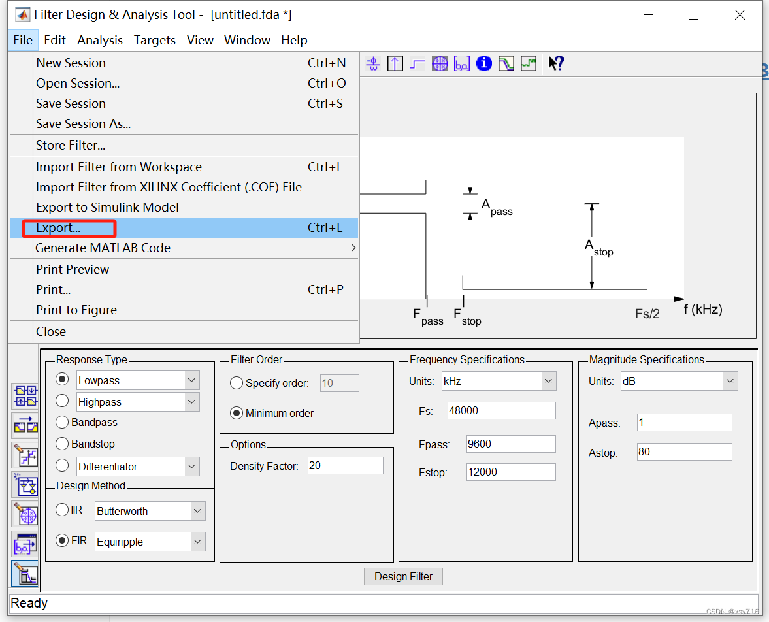
Task: Show filter information with blue 'i' icon
Action: coord(484,63)
